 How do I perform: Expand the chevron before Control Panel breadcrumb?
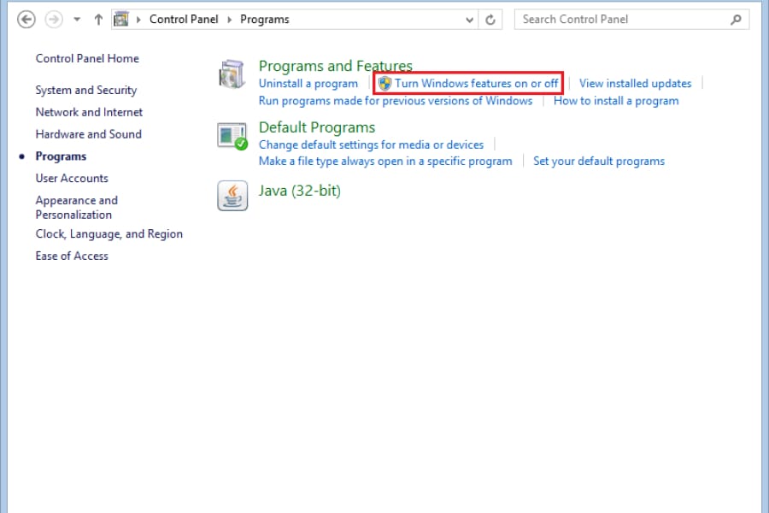(x=138, y=20)
